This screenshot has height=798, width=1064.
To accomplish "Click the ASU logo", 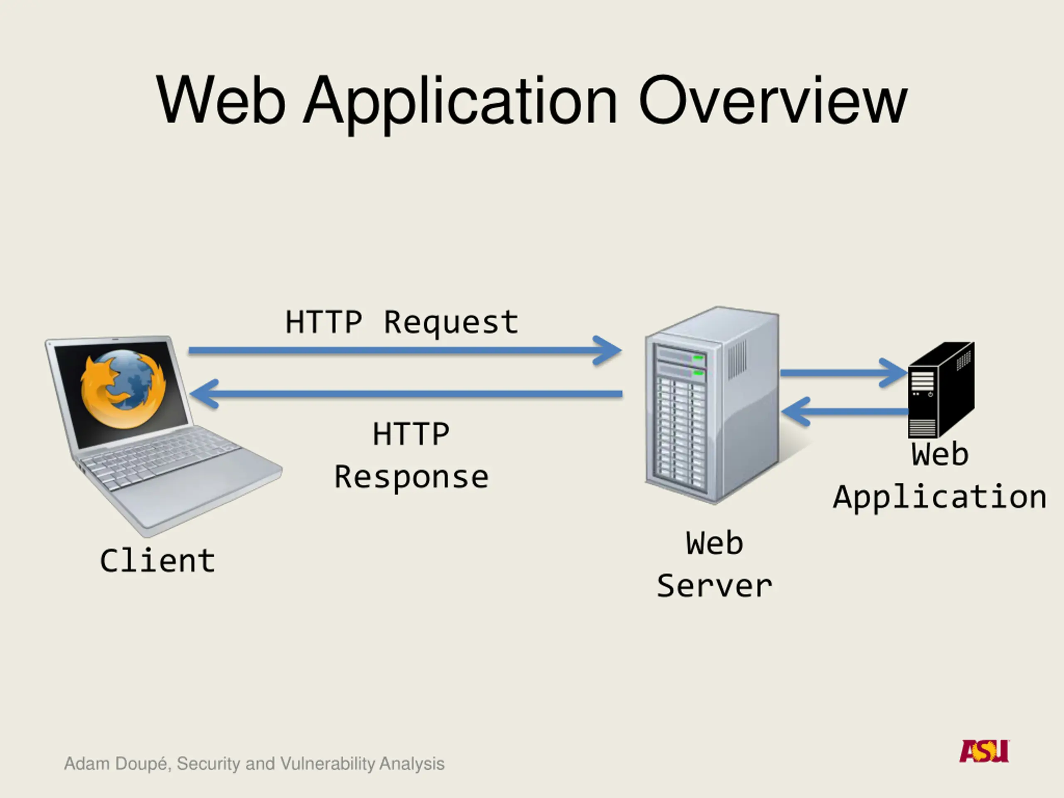I will 984,751.
